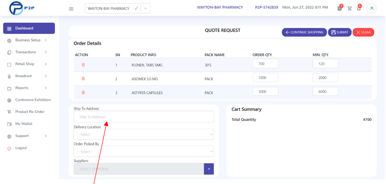Click the SUBMIT button
The image size is (386, 184).
[x=339, y=32]
